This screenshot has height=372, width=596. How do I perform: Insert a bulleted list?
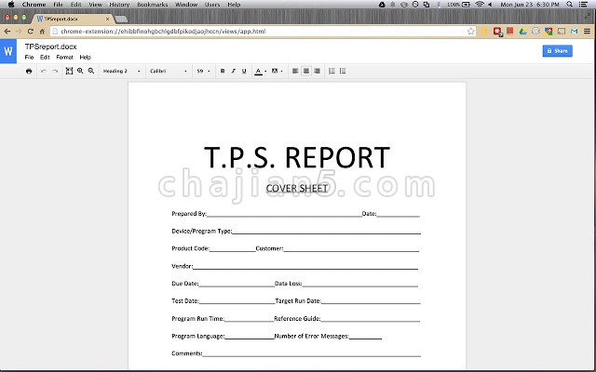click(x=343, y=71)
